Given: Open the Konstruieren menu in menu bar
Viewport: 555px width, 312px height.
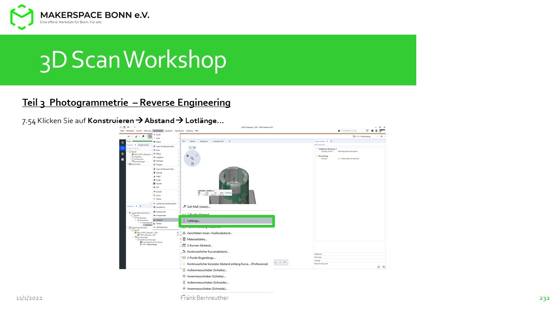Looking at the screenshot, I should [158, 131].
